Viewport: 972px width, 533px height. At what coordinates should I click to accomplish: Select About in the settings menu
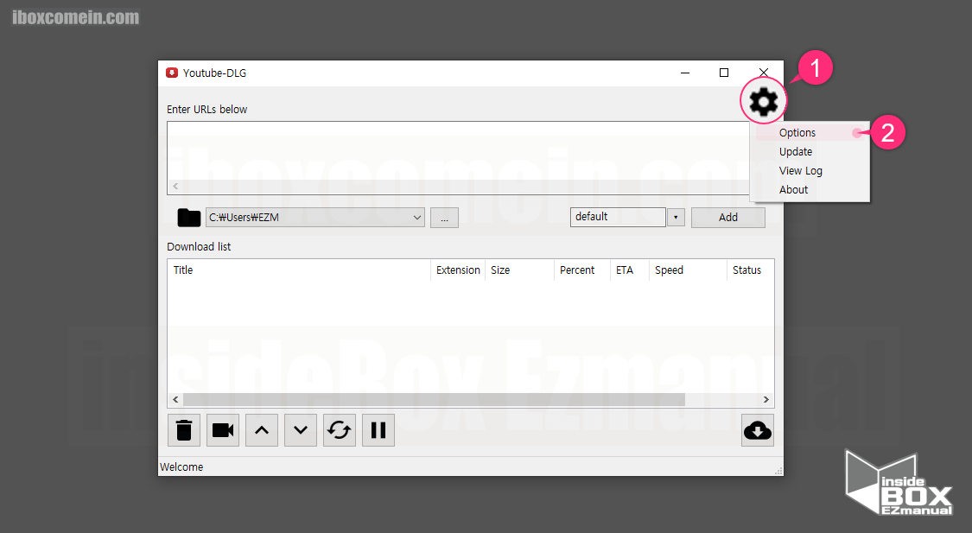click(x=794, y=190)
